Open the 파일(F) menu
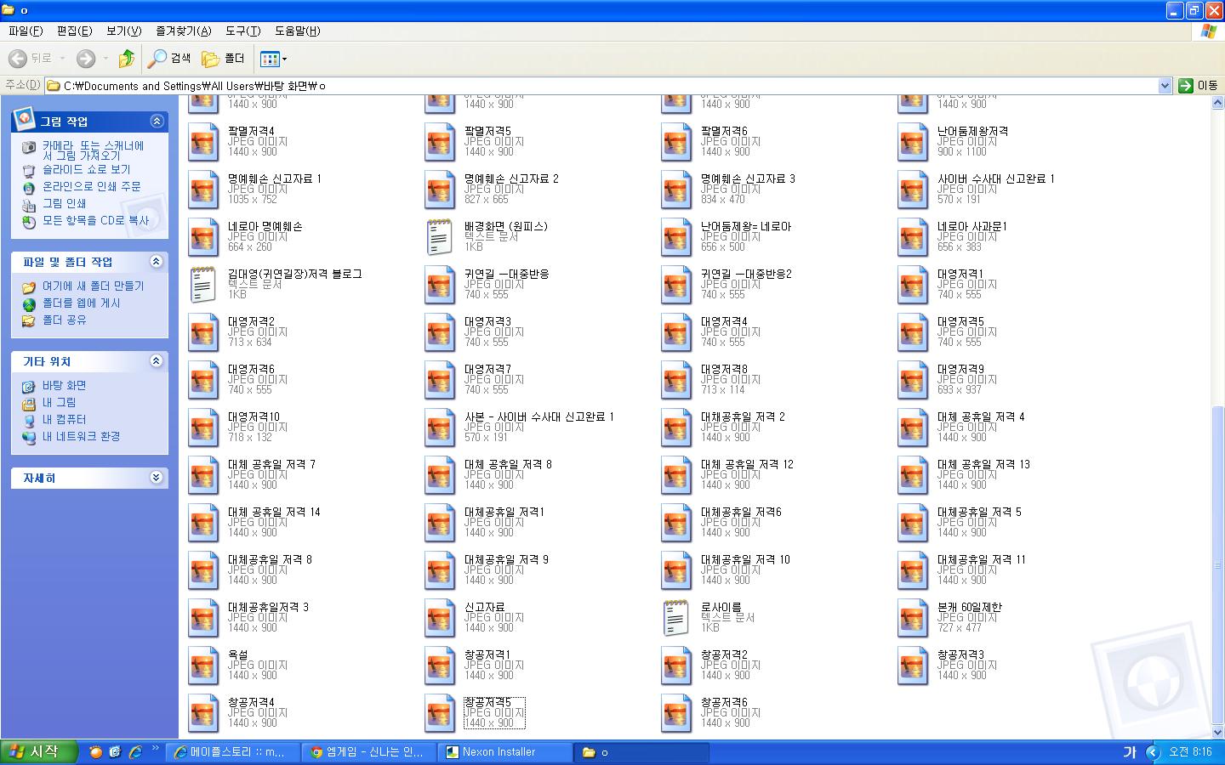Screen dimensions: 1225x765 point(26,31)
